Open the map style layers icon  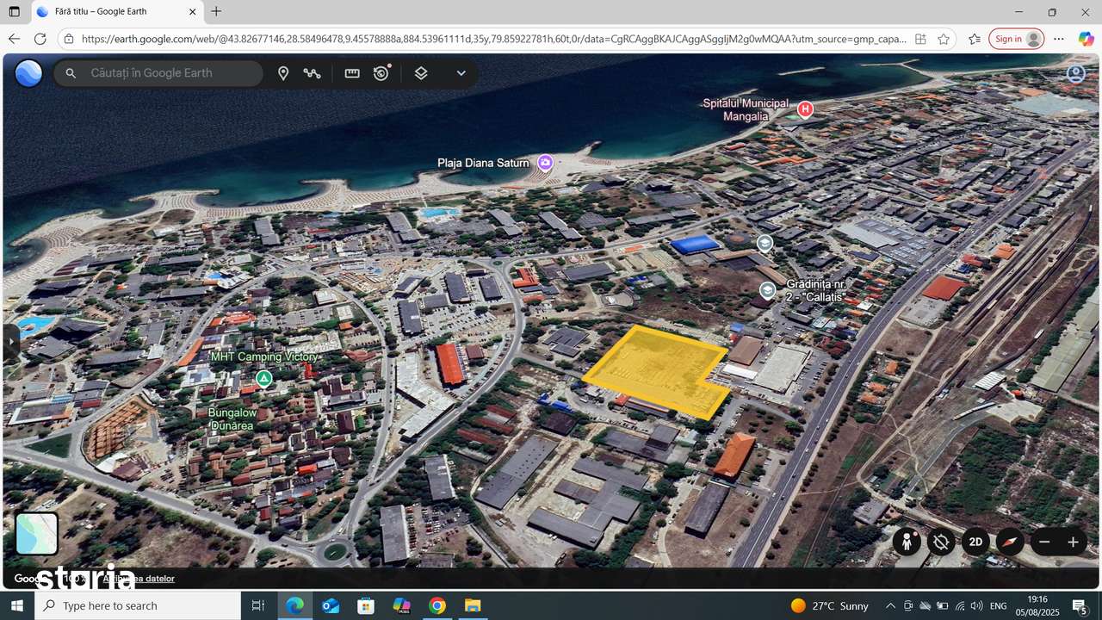click(421, 73)
